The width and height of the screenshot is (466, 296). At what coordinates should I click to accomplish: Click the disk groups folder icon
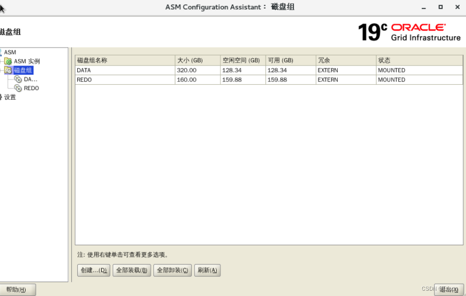coord(8,70)
